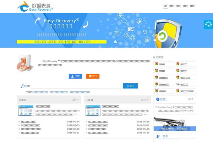
Task: Open the floating headset customer service widget
Action: click(208, 24)
